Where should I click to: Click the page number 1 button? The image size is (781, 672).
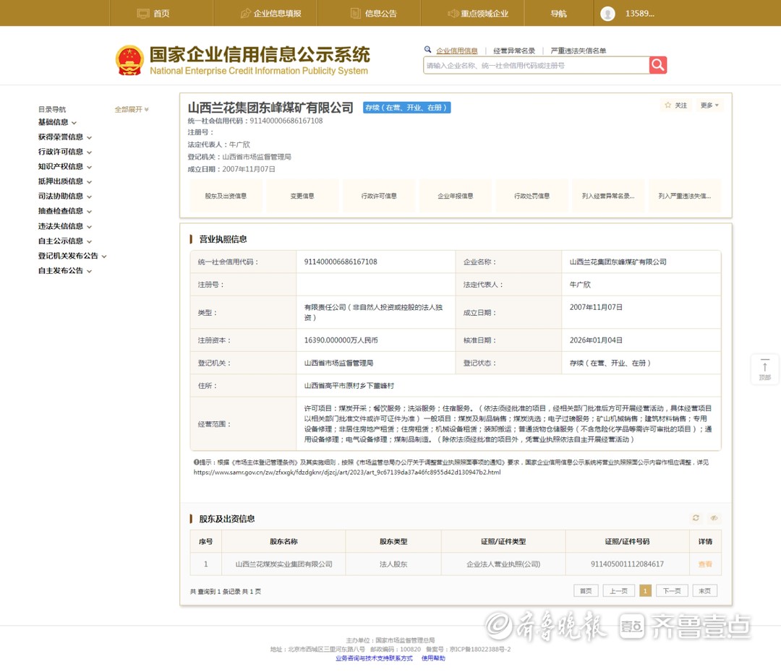[645, 591]
